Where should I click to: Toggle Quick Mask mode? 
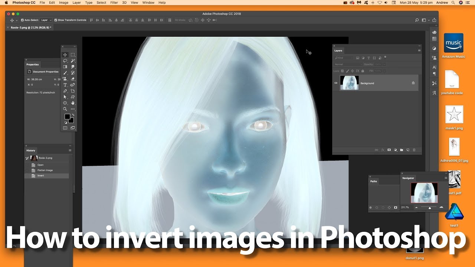[65, 128]
